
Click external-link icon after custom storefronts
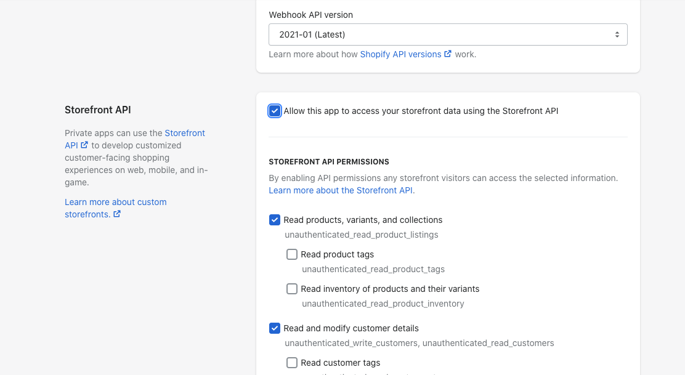click(x=117, y=214)
